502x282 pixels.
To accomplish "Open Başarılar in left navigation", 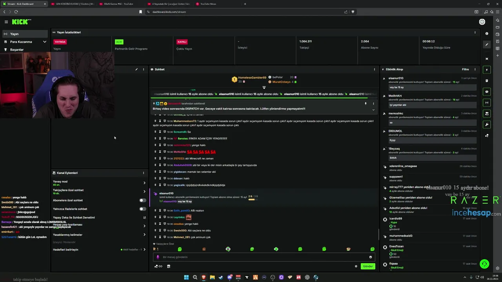I will (x=25, y=50).
